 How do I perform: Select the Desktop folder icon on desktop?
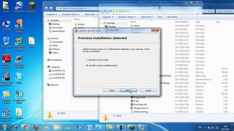tap(19, 114)
